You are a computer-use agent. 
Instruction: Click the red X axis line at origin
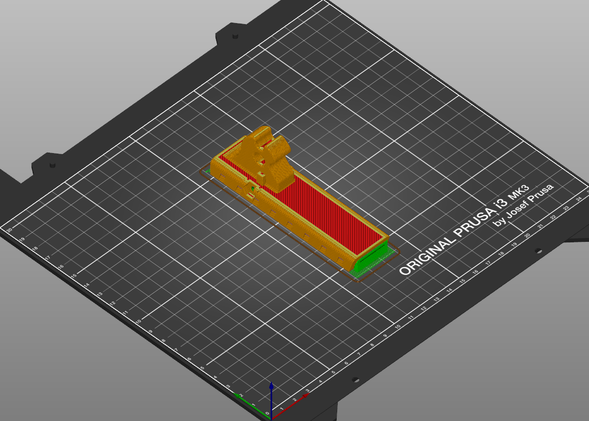pos(289,406)
